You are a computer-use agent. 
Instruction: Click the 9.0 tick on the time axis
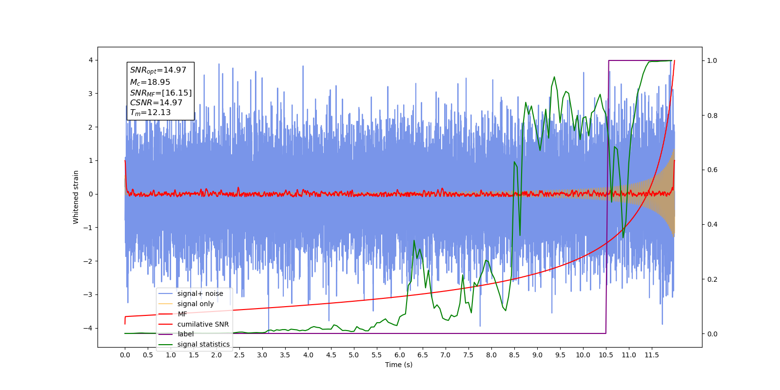[x=537, y=355]
